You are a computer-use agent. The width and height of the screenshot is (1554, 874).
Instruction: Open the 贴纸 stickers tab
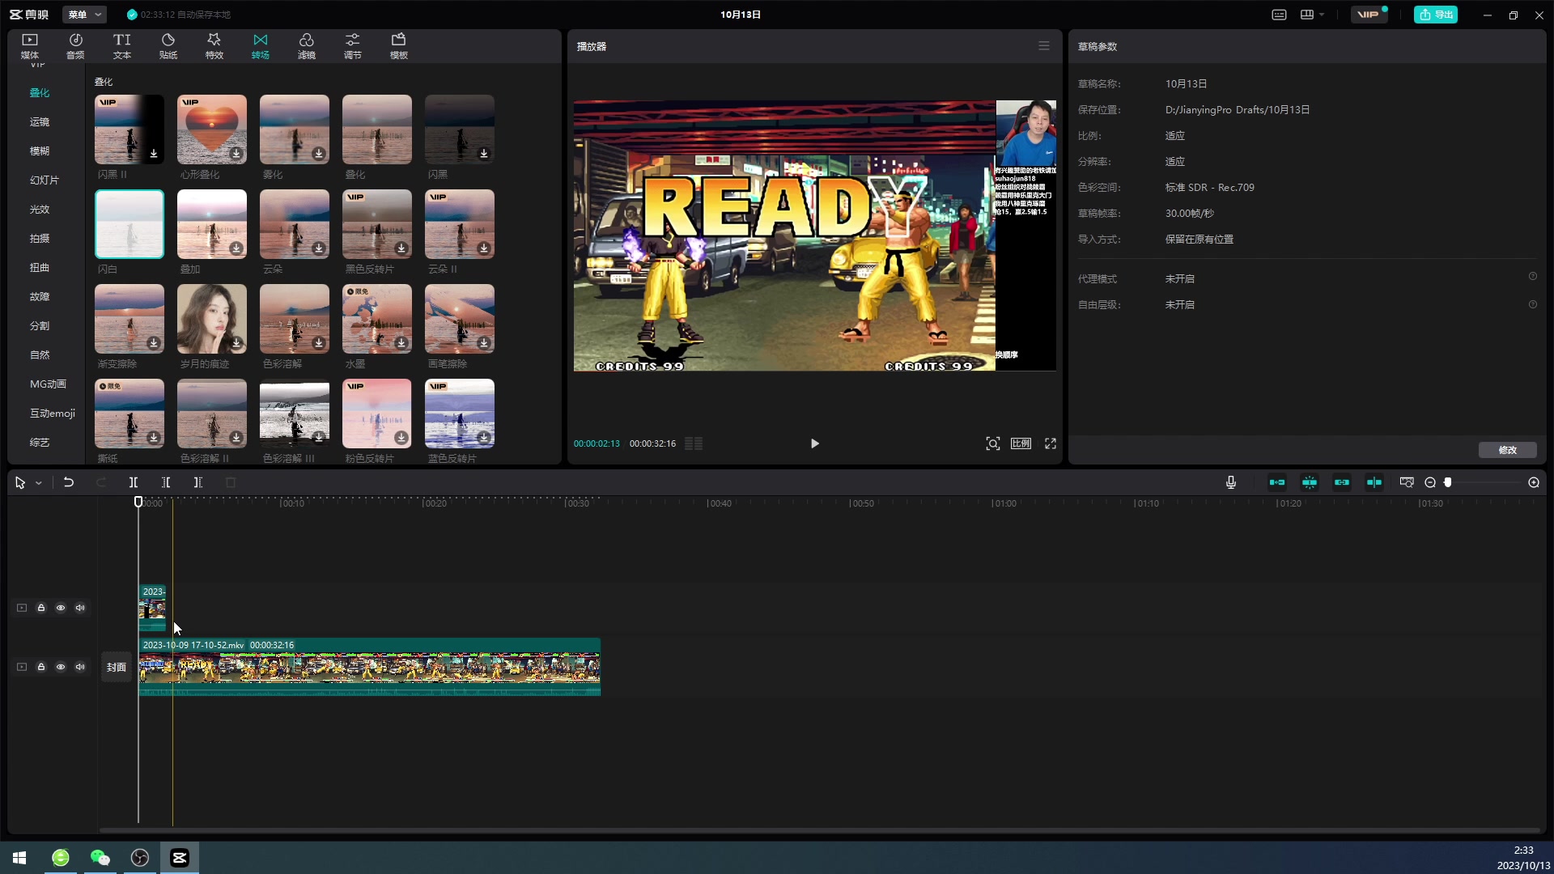coord(168,46)
